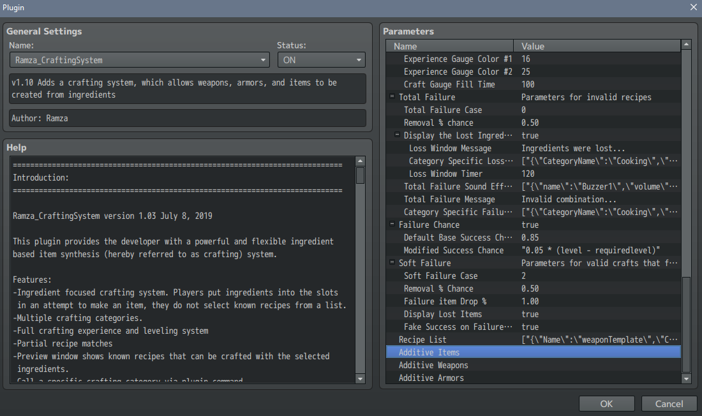Close the Plugin dialog window

693,6
